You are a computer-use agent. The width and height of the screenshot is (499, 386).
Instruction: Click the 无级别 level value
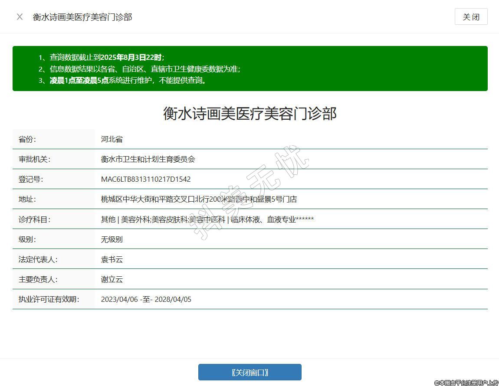[112, 239]
